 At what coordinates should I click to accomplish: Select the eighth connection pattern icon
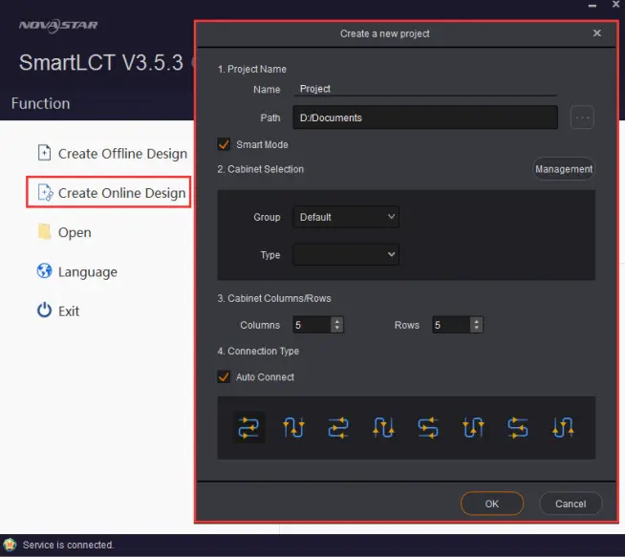[x=563, y=427]
